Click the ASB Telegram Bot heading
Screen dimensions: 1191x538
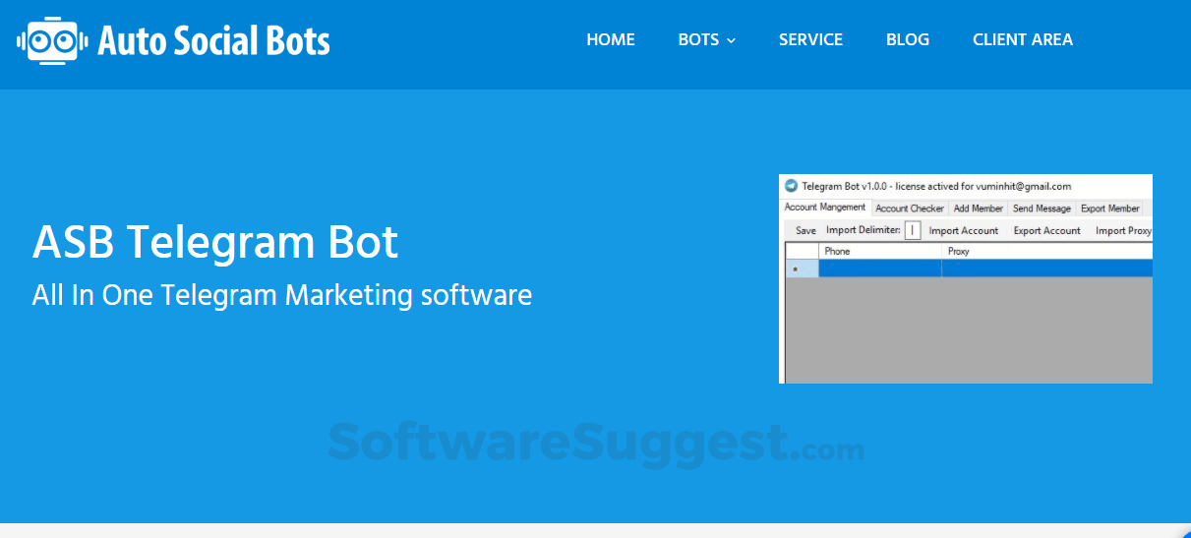pyautogui.click(x=215, y=242)
